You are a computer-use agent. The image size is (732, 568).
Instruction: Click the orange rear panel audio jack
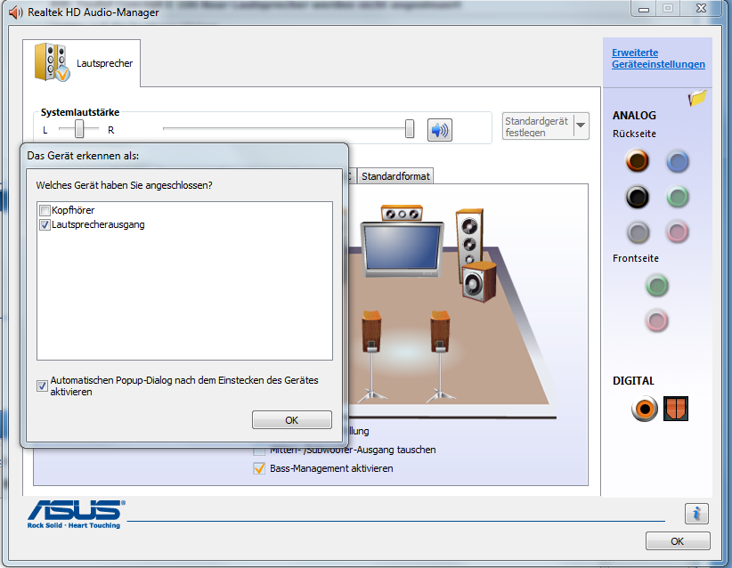pos(638,161)
